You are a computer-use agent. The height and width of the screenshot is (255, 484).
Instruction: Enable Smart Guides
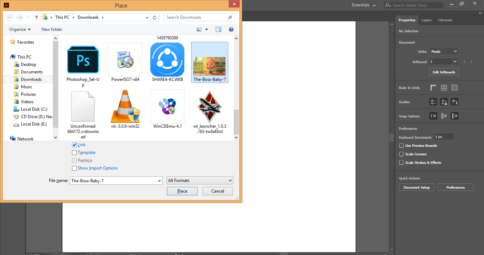[x=454, y=102]
